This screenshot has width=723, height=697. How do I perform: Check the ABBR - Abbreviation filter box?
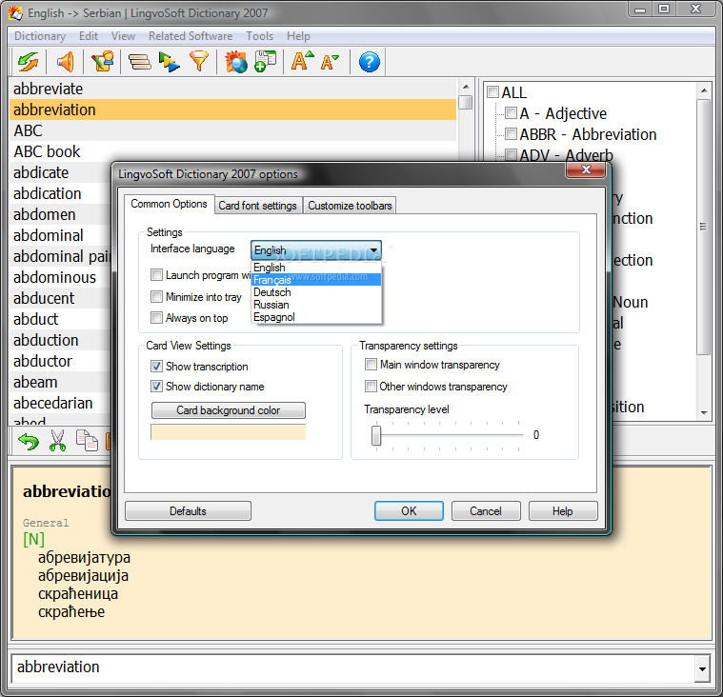(511, 133)
